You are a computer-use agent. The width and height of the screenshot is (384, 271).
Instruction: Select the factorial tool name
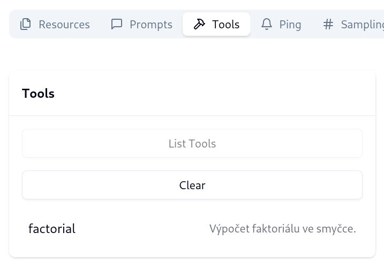tap(52, 229)
